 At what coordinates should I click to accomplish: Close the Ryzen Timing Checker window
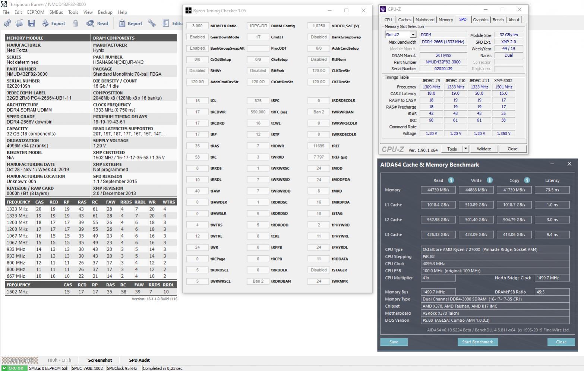363,10
